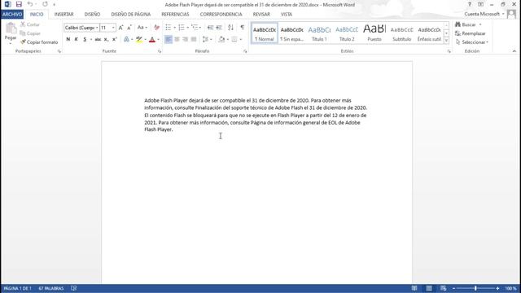
Task: Open bullets list dropdown
Action: 175,28
